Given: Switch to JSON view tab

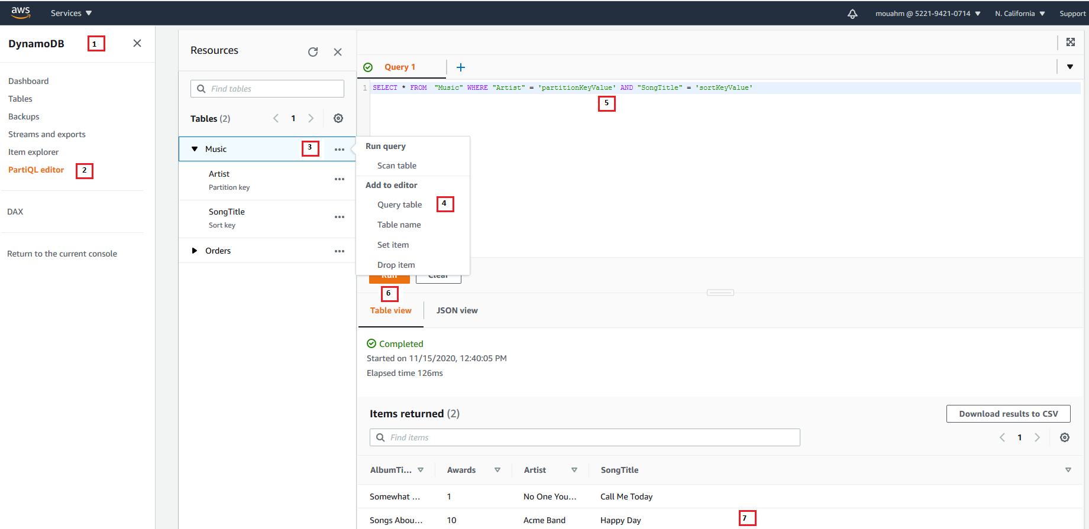Looking at the screenshot, I should point(457,310).
